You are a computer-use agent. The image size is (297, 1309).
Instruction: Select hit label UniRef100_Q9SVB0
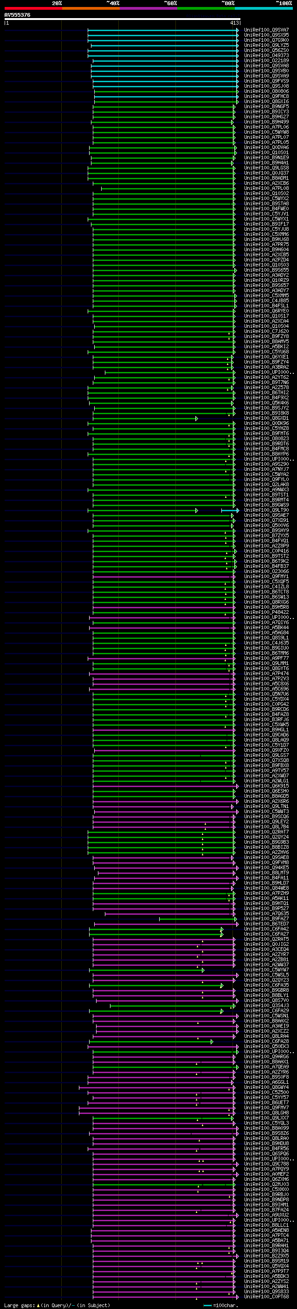(266, 71)
